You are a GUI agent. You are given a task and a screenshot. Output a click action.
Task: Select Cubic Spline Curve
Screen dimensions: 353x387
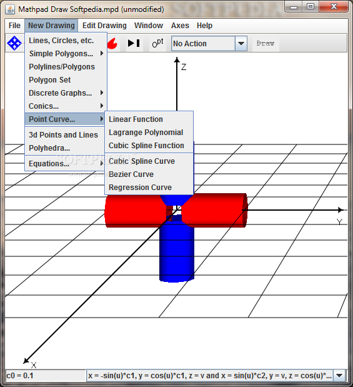[149, 161]
